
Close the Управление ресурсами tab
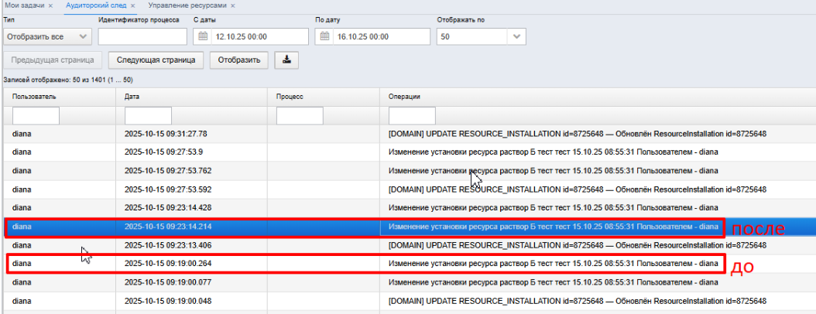coord(232,5)
